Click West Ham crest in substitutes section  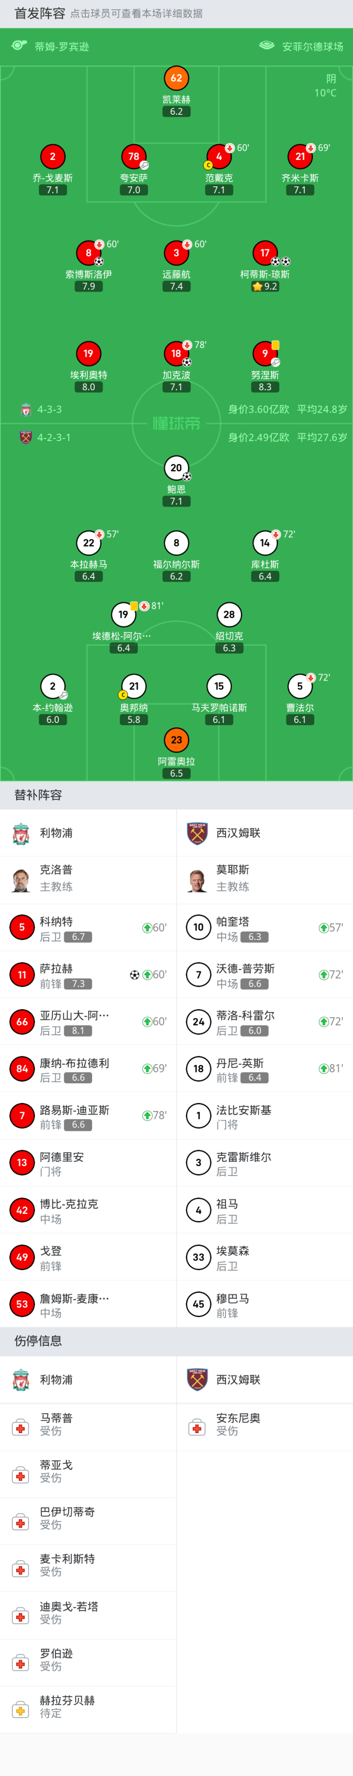pos(198,833)
